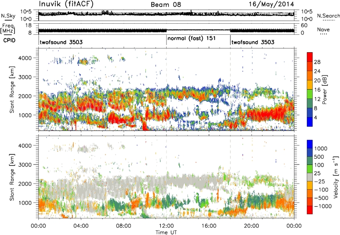This screenshot has width=340, height=235.
Task: Click the '1000' tick on velocity colorbar
Action: 321,148
